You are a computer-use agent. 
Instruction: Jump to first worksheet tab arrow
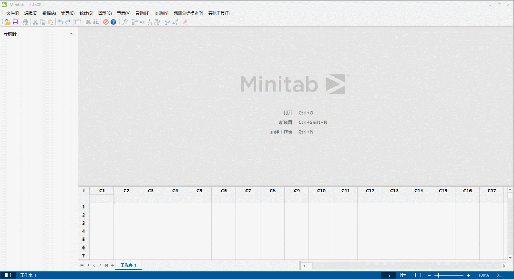point(88,265)
